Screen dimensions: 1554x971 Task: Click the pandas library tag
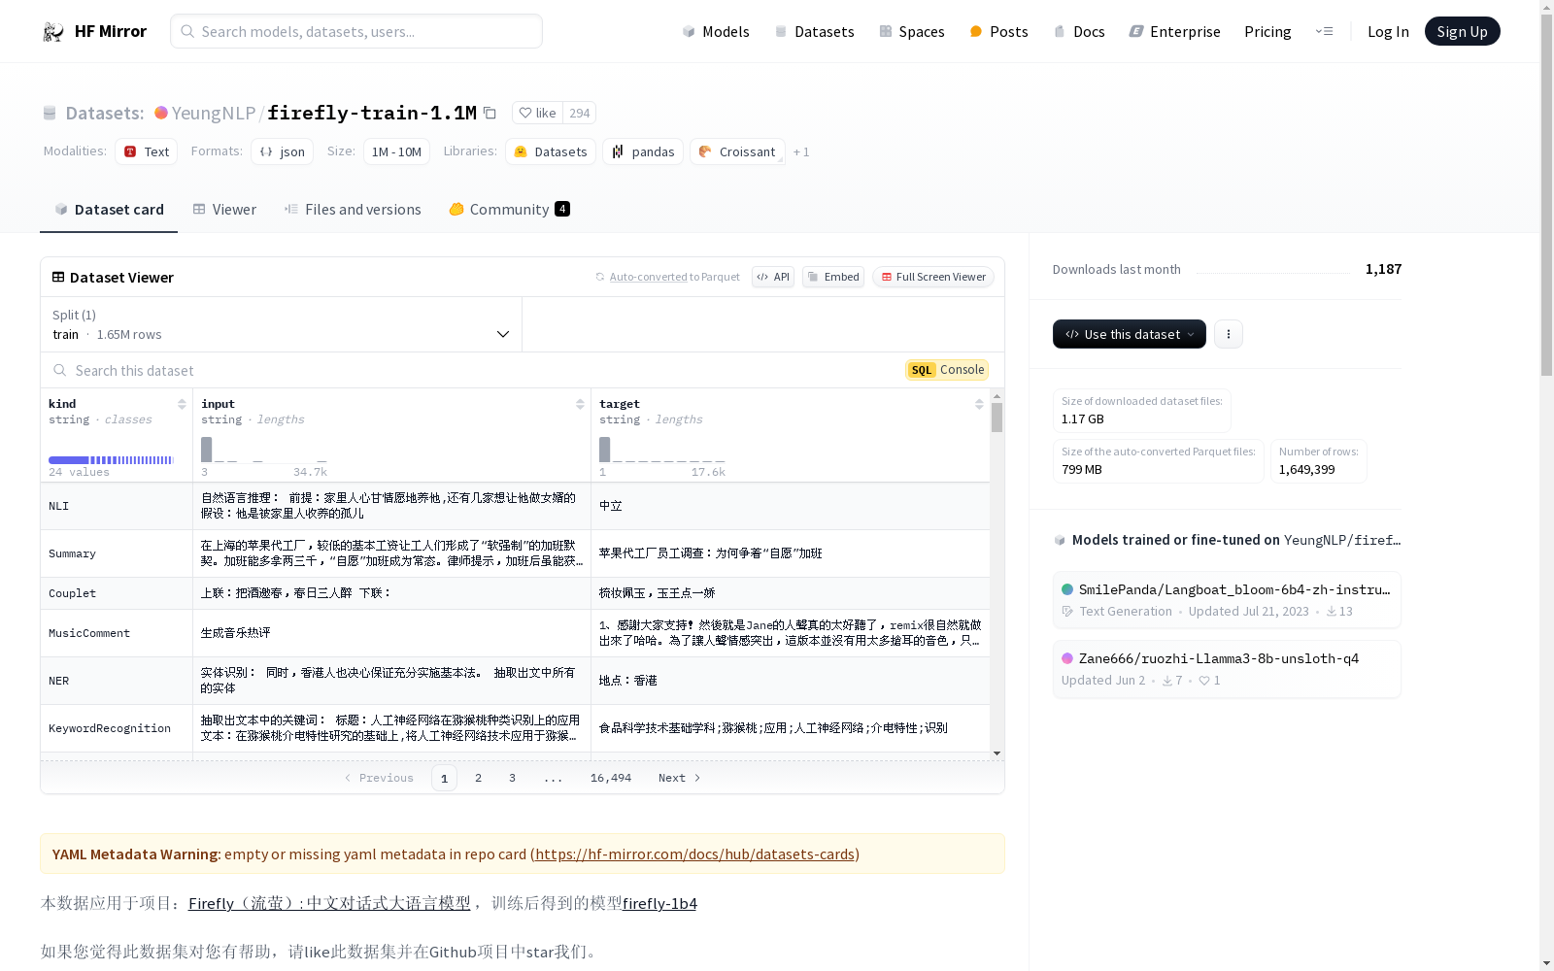coord(643,151)
